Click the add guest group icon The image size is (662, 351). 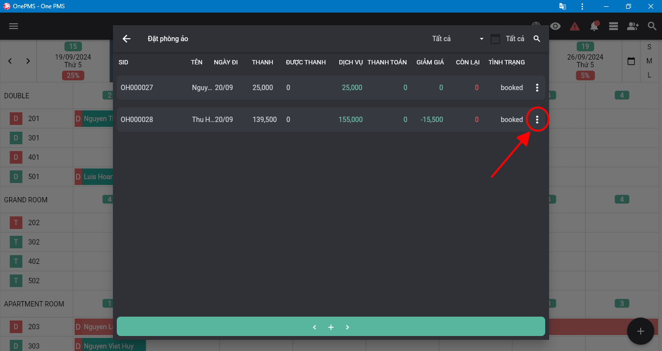pyautogui.click(x=633, y=26)
